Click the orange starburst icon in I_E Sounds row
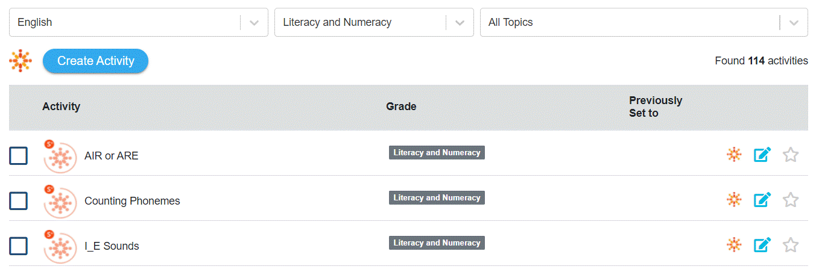 (733, 245)
